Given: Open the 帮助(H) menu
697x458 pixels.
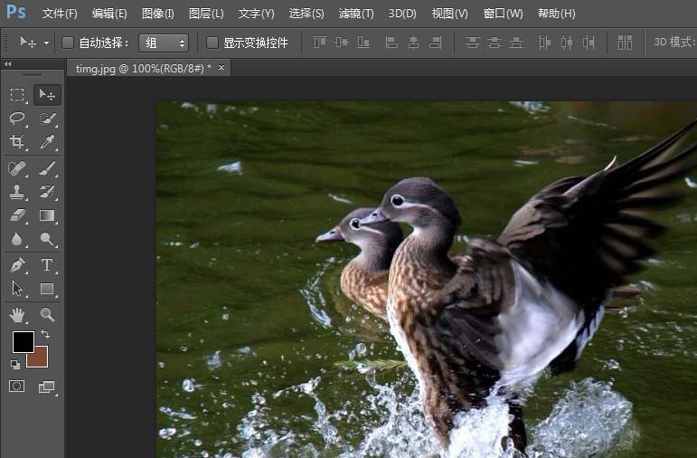Looking at the screenshot, I should click(556, 14).
